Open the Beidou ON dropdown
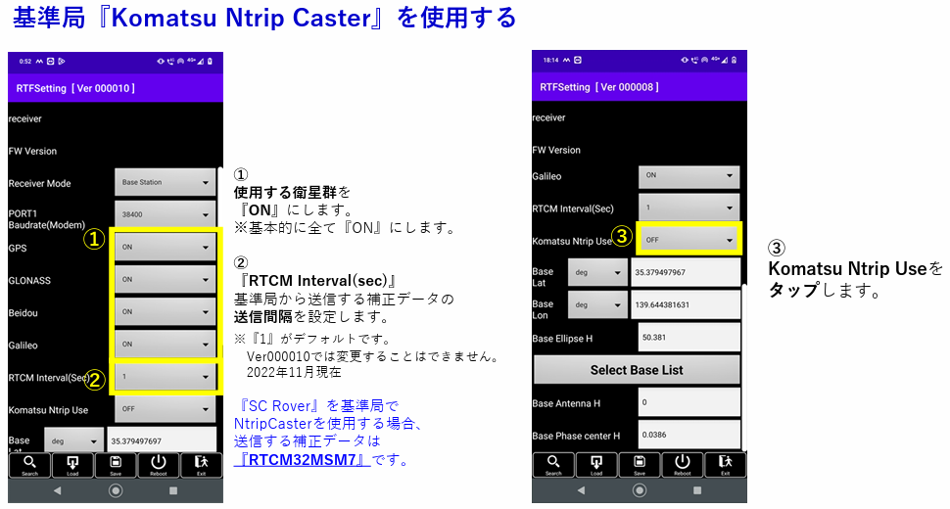The width and height of the screenshot is (950, 509). point(165,311)
